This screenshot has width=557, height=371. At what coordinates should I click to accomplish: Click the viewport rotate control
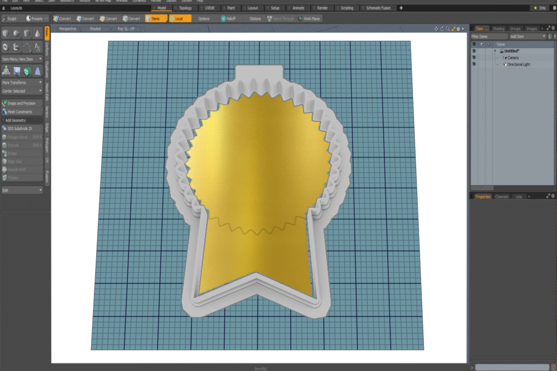[442, 29]
